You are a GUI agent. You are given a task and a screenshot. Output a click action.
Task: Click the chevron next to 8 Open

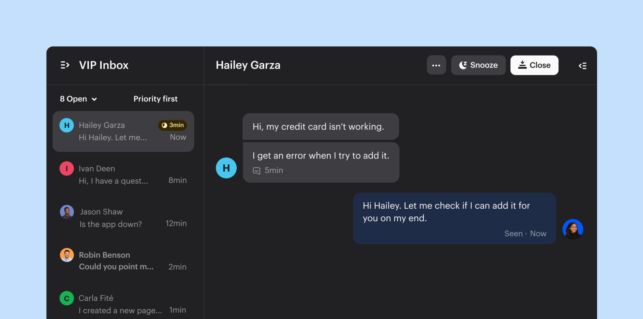coord(94,99)
